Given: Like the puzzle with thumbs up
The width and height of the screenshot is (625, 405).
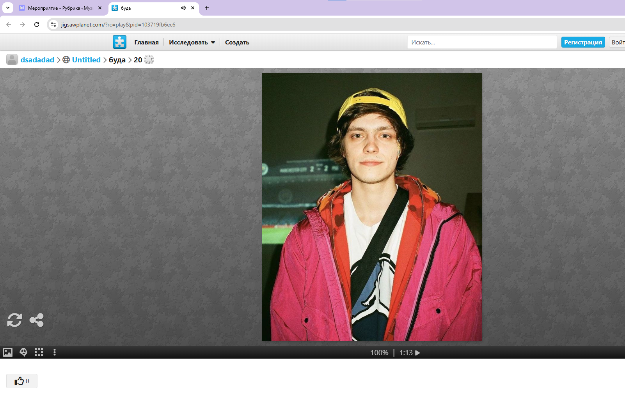Looking at the screenshot, I should point(22,381).
